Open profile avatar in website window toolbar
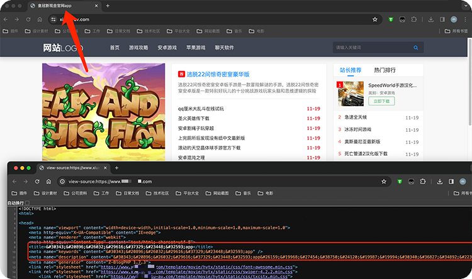 click(454, 19)
